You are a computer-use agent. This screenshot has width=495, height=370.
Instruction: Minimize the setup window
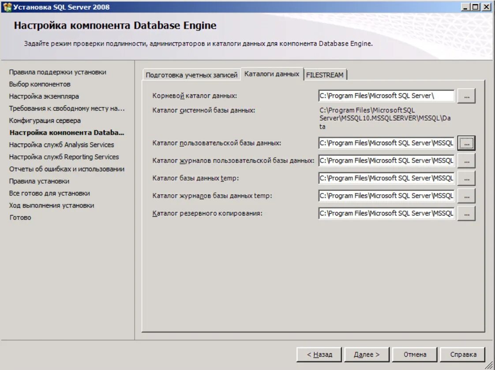465,7
